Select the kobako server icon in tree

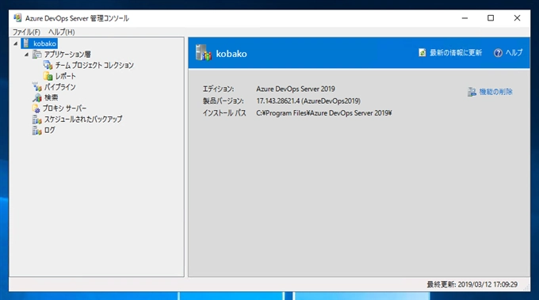(26, 44)
